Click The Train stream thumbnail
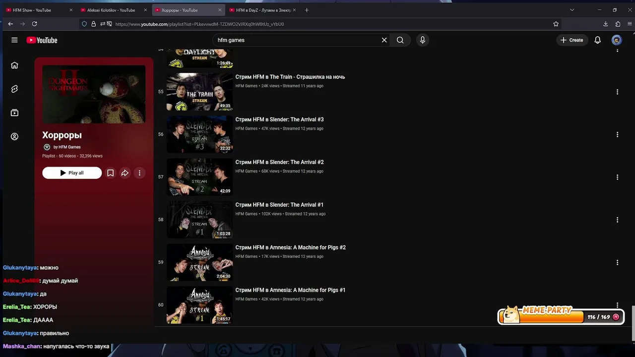The image size is (635, 357). [199, 92]
